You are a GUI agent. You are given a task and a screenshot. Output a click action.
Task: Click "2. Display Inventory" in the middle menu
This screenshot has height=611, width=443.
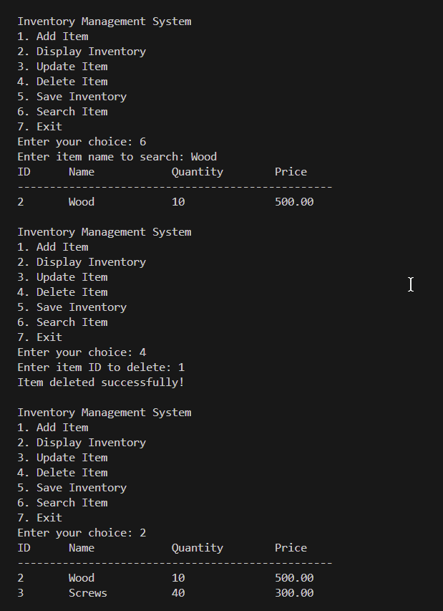tap(82, 262)
